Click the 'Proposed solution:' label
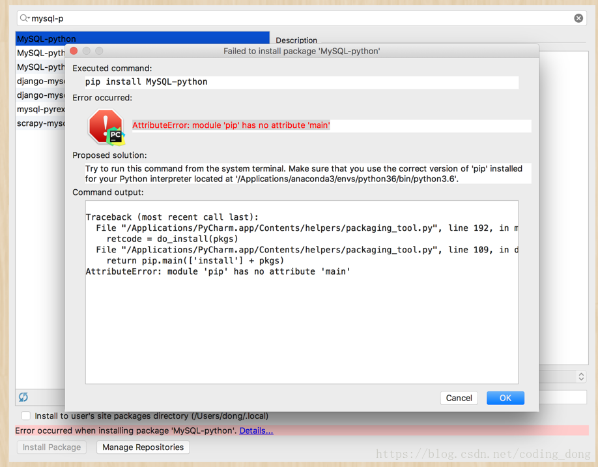Screen dimensions: 598x467 (109, 155)
